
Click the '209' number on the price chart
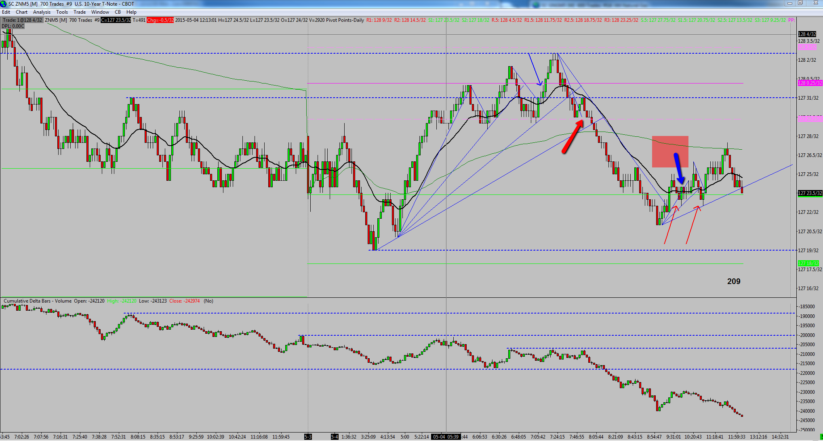(734, 282)
